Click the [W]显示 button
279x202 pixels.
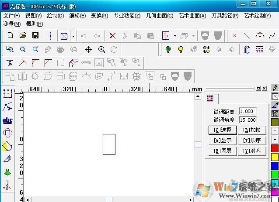click(x=223, y=140)
